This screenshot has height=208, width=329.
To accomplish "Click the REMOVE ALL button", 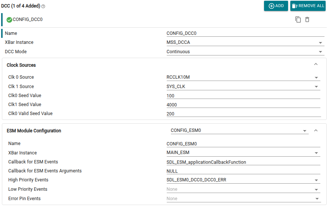I will point(308,6).
